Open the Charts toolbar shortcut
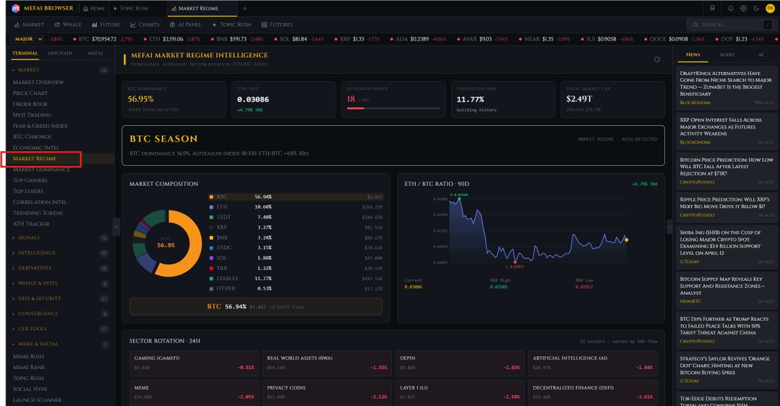The width and height of the screenshot is (780, 406). pyautogui.click(x=145, y=25)
